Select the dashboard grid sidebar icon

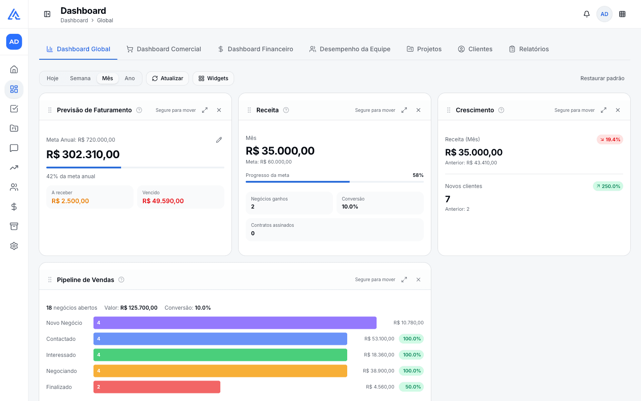[x=14, y=89]
